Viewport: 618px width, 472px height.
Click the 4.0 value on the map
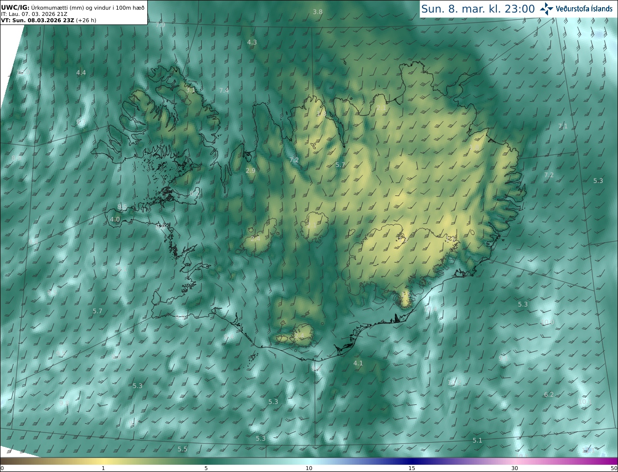(115, 219)
